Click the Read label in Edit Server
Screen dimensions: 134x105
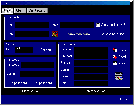point(122,57)
